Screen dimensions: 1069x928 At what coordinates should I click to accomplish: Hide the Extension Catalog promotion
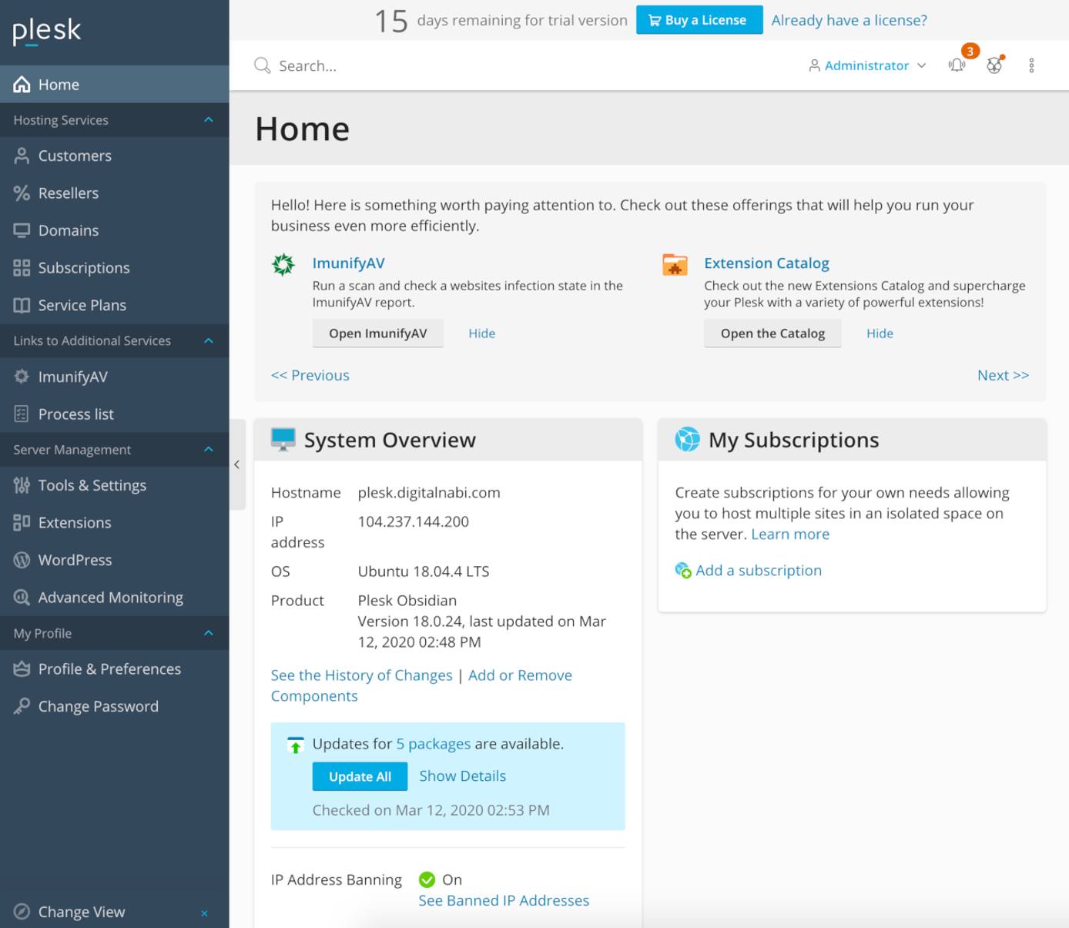880,333
